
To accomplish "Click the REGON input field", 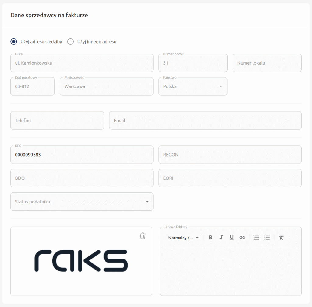I will tap(230, 155).
